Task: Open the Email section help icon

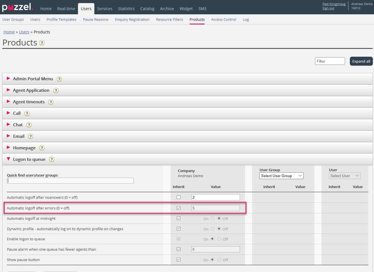Action: pyautogui.click(x=31, y=136)
